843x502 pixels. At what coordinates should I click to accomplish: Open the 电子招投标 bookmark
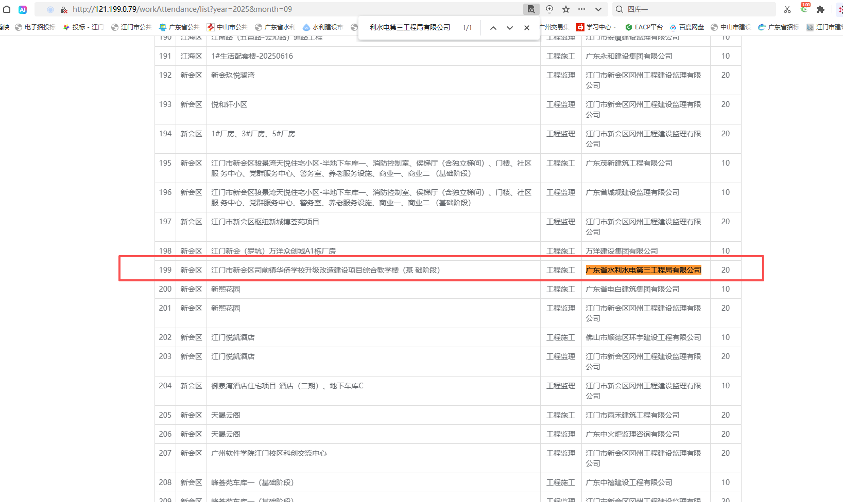click(x=35, y=27)
